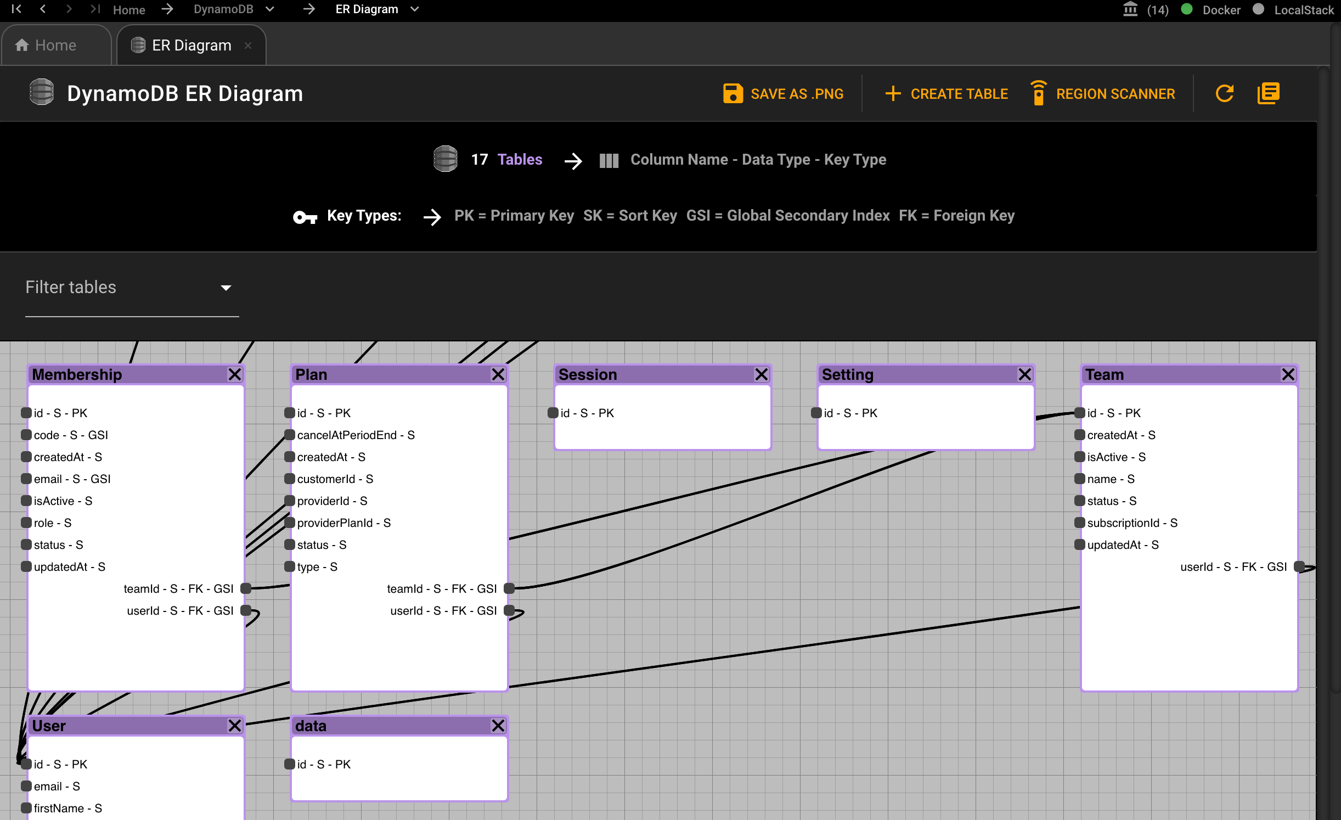1341x820 pixels.
Task: Click Plan 'cancelAtPeriodEnd - S' row
Action: (356, 435)
